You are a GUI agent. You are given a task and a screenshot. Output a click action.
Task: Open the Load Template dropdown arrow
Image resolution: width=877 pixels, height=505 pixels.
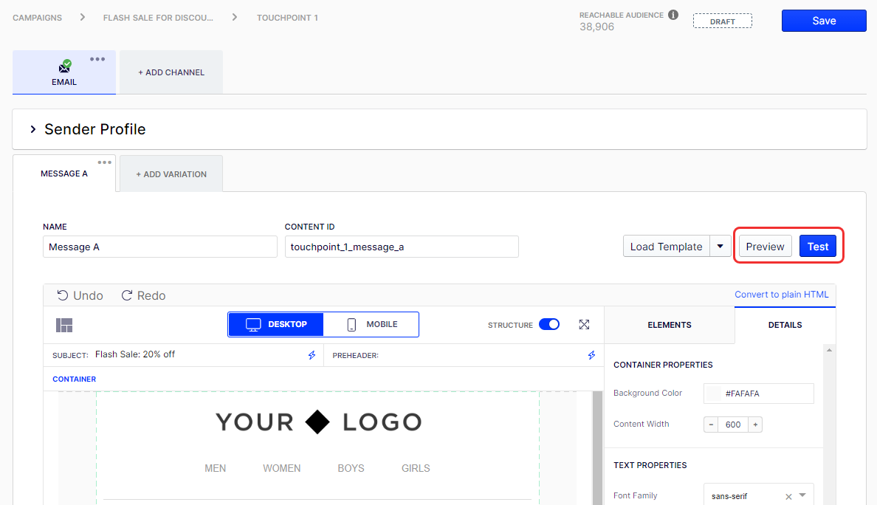tap(720, 247)
